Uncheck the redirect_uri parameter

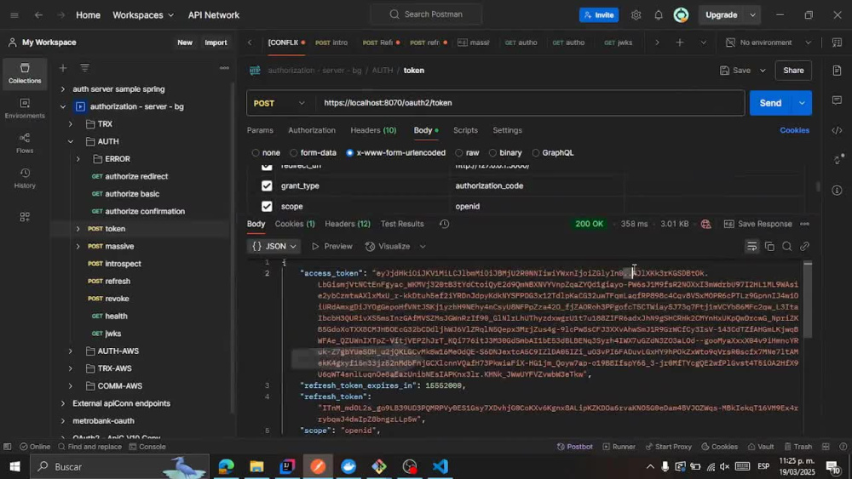(266, 166)
